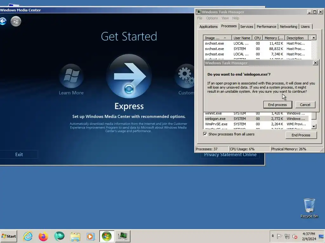Sort processes by Memory column

pyautogui.click(x=274, y=38)
